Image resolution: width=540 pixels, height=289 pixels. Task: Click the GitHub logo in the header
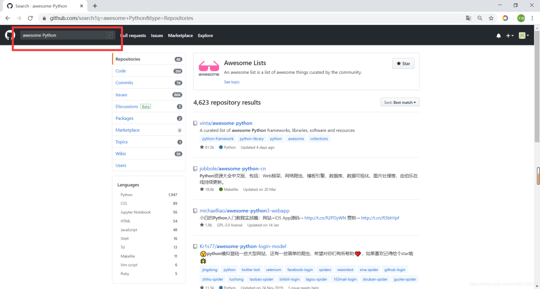9,35
